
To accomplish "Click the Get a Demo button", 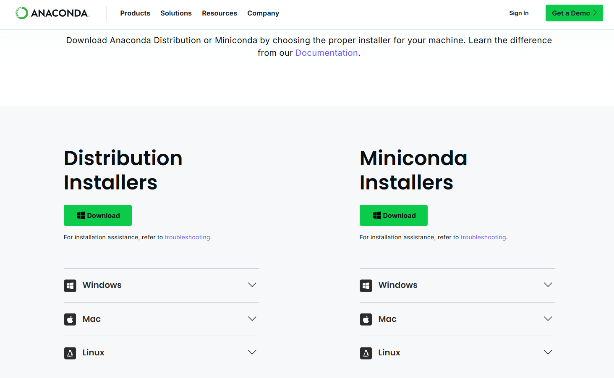I will 574,13.
